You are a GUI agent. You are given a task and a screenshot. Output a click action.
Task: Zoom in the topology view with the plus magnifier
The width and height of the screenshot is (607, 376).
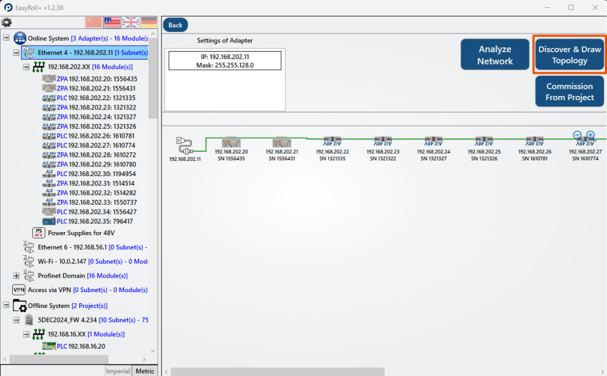click(x=589, y=135)
